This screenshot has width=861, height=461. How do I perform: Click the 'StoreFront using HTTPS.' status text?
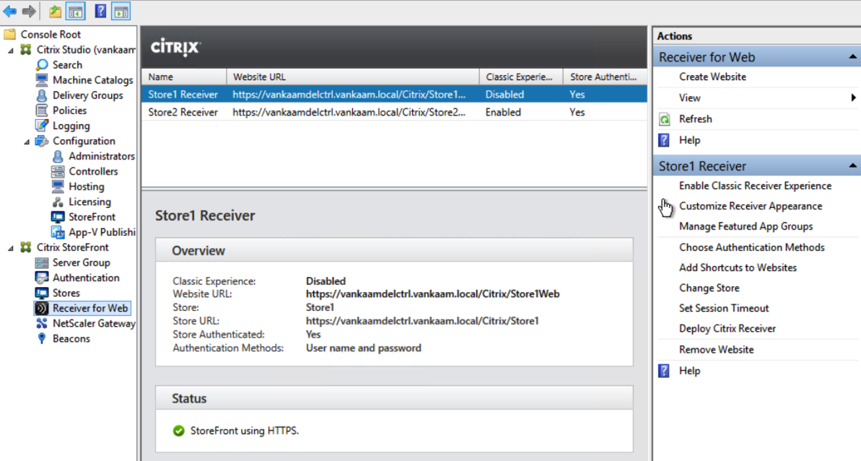pos(245,431)
